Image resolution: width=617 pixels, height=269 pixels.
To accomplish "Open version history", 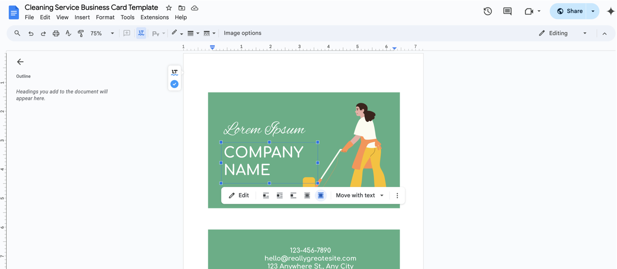I will 488,11.
